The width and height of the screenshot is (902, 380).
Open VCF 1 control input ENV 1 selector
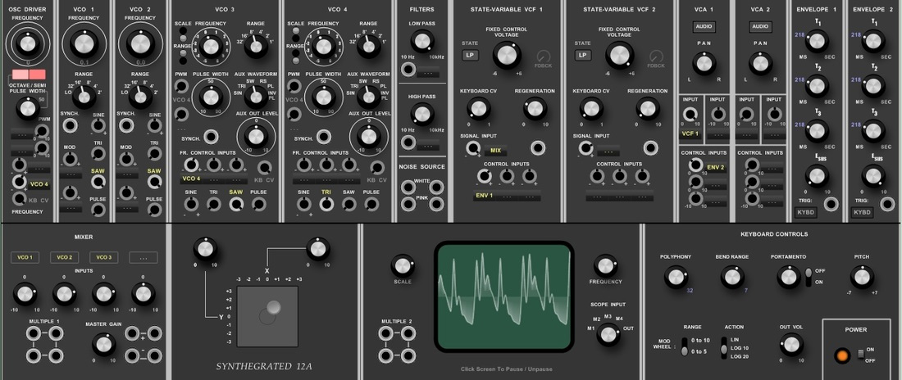coord(485,196)
